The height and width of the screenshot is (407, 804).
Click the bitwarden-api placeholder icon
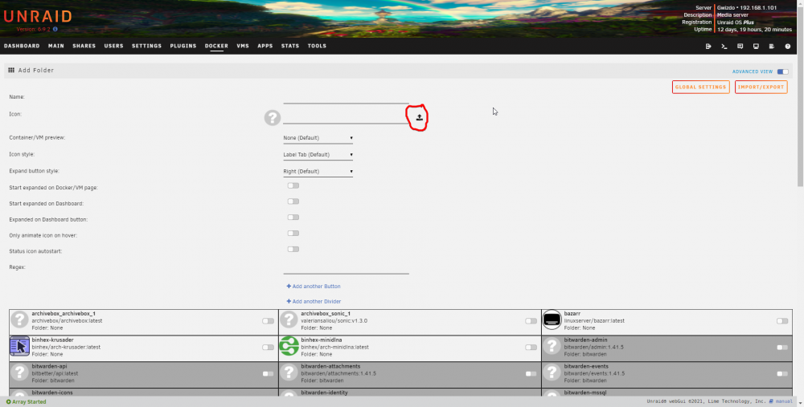[x=19, y=372]
